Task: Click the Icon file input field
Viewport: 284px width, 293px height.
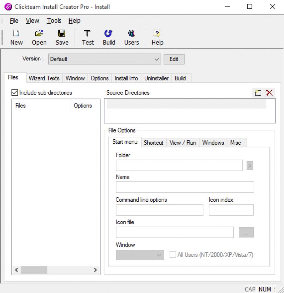Action: pyautogui.click(x=175, y=232)
